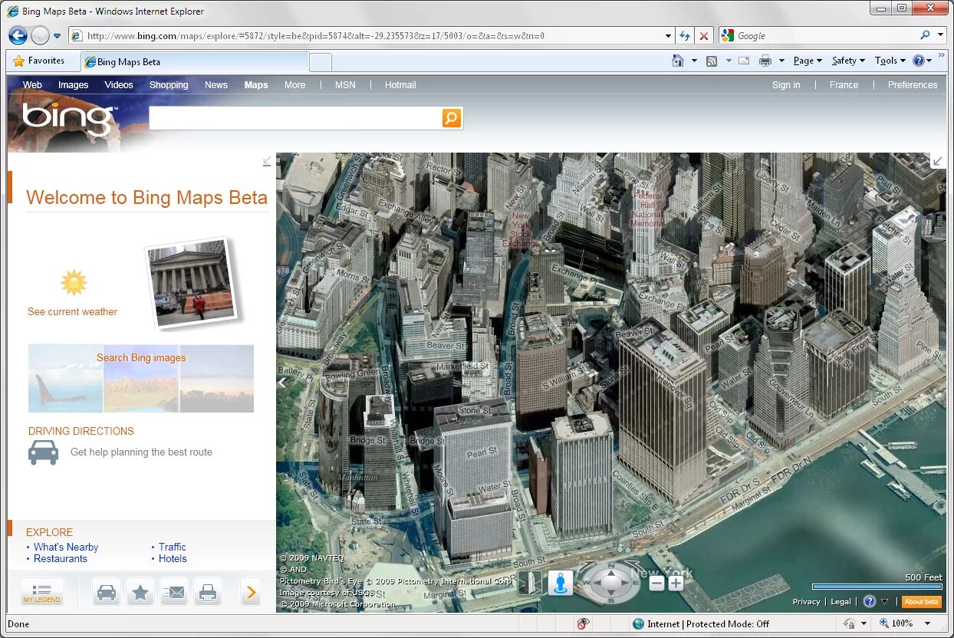Click the Privacy link on the map
The width and height of the screenshot is (954, 638).
[806, 602]
